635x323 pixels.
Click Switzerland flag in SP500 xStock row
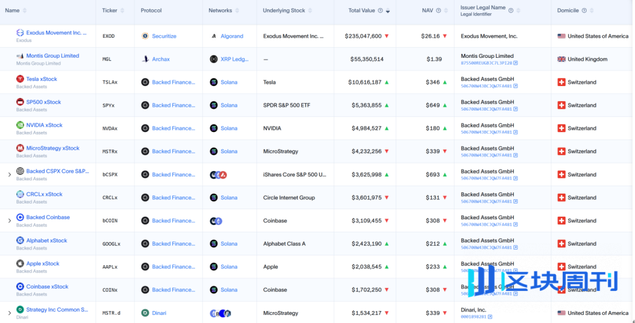click(561, 105)
